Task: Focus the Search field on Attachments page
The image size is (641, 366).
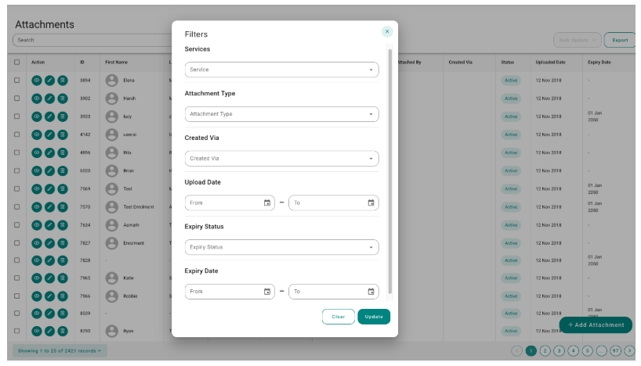Action: [92, 40]
